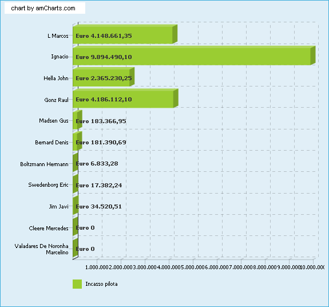Viewport: 329px width, 307px height.
Task: Click the Hella John bar
Action: click(104, 77)
